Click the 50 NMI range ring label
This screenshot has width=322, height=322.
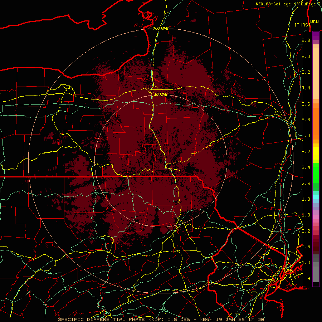click(161, 95)
